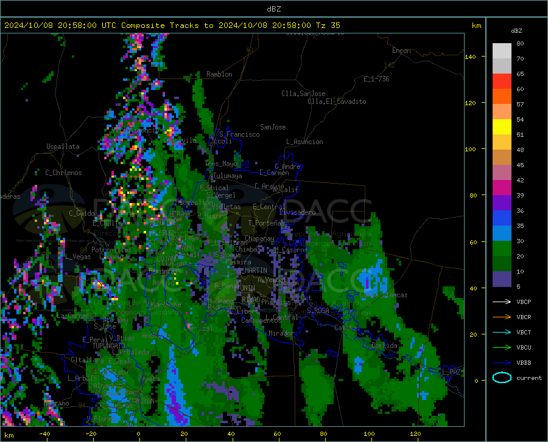Click the red 60-65 dBZ color swatch
The image size is (548, 442).
pyautogui.click(x=502, y=81)
